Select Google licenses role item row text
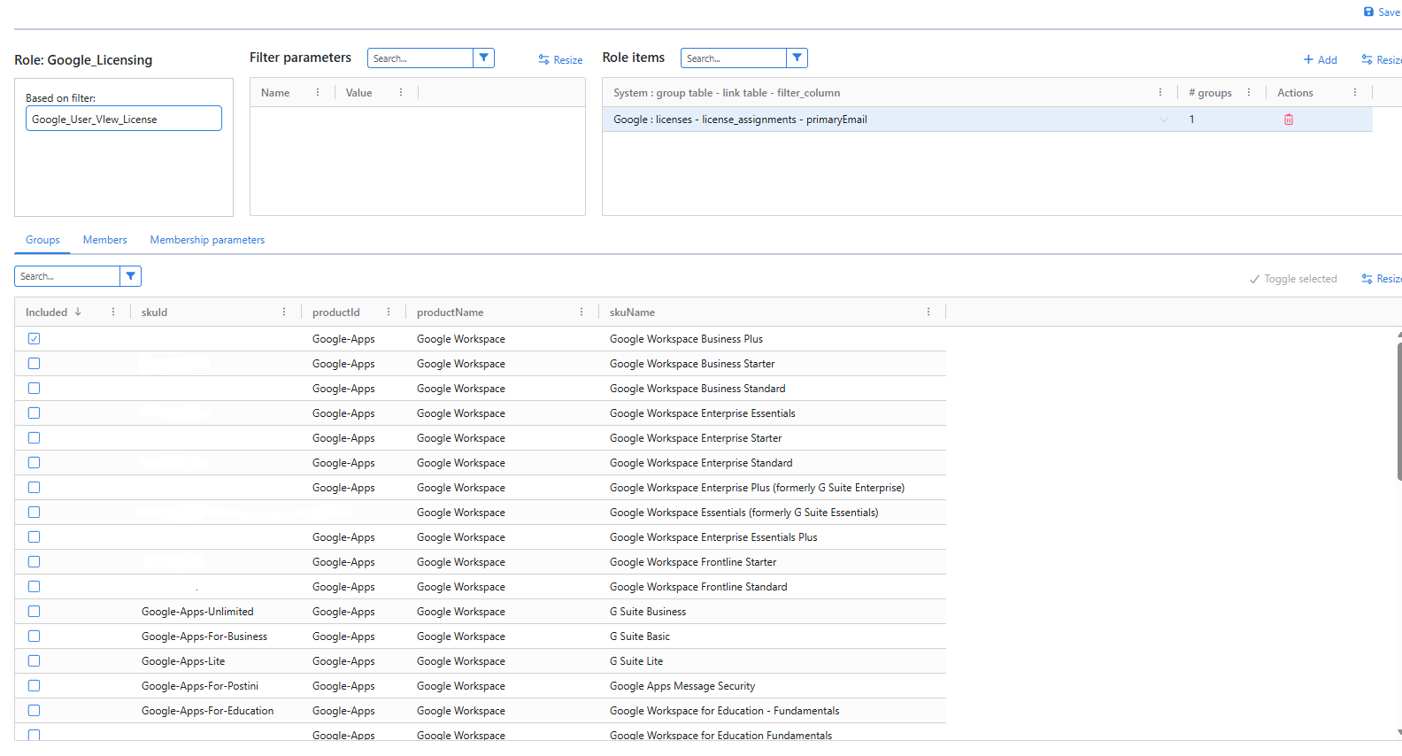The image size is (1402, 756). [x=740, y=120]
